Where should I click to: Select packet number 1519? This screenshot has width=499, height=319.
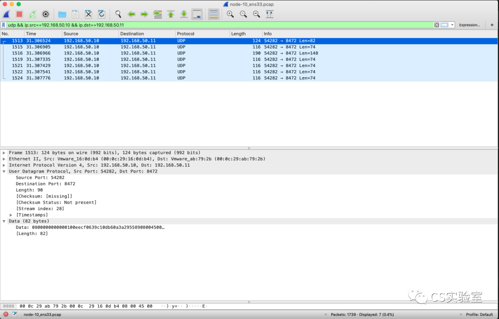(x=249, y=59)
